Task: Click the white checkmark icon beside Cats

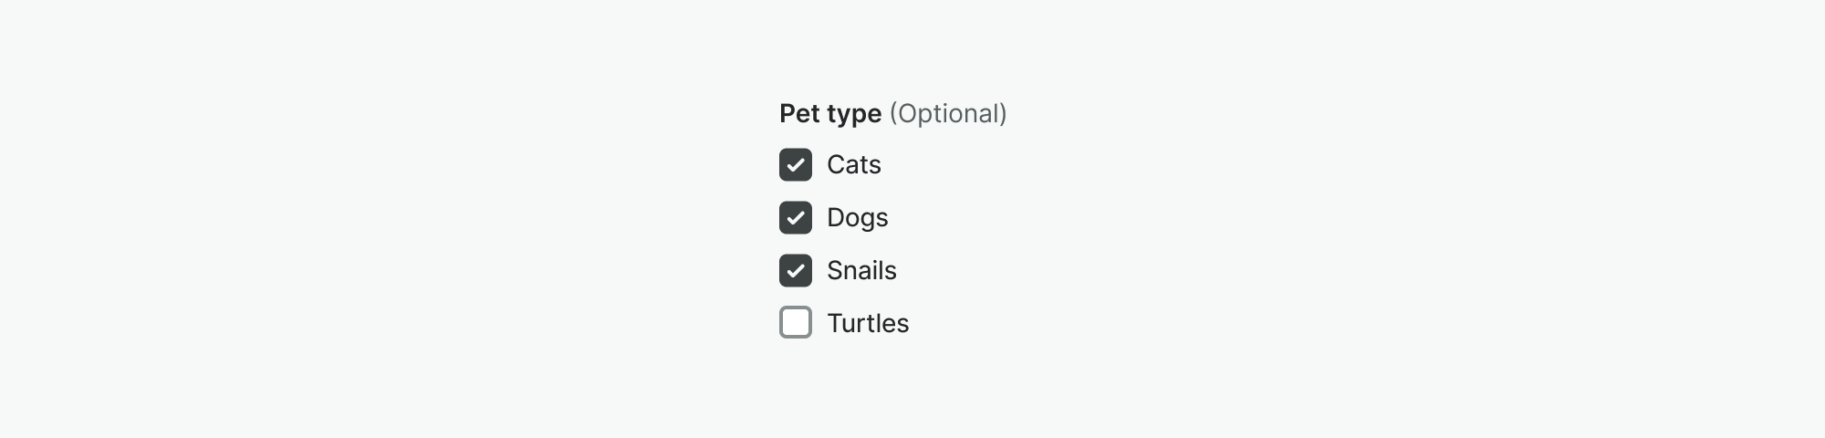Action: [x=796, y=165]
